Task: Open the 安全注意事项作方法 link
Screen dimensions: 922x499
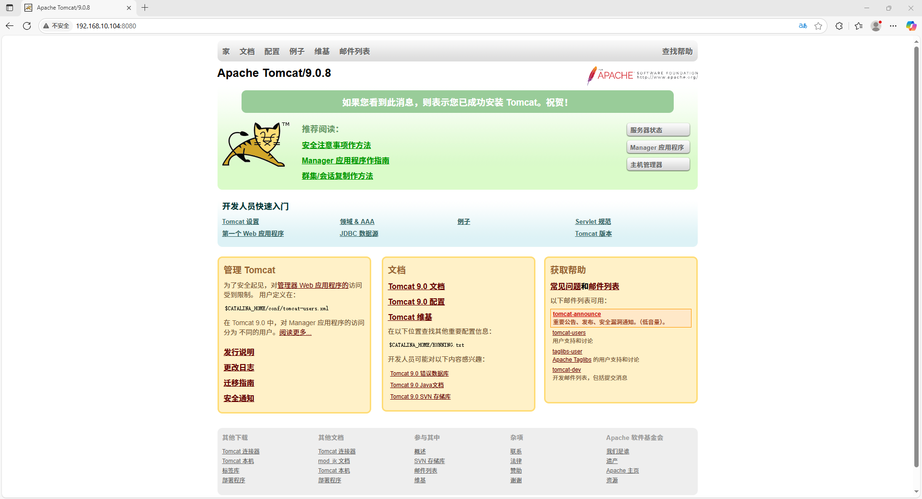Action: pos(336,145)
